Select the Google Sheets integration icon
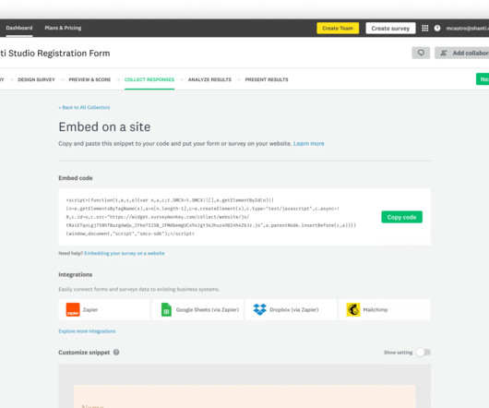This screenshot has width=489, height=408. tap(166, 310)
